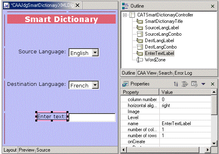Select WordZone in the Outline tree
Screen dimensions: 219x154
click(155, 60)
